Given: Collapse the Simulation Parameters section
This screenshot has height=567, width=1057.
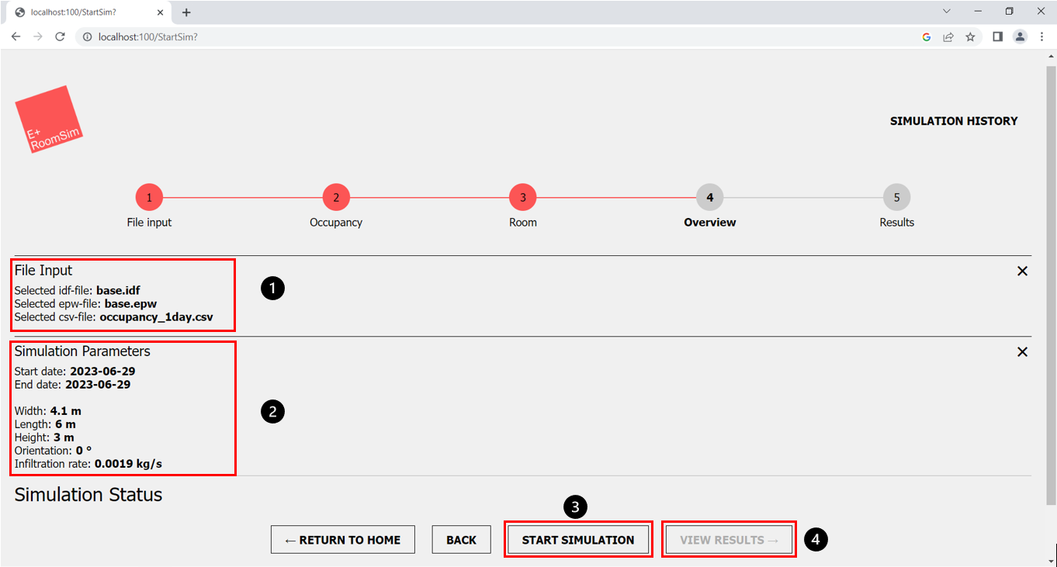Looking at the screenshot, I should point(1022,351).
